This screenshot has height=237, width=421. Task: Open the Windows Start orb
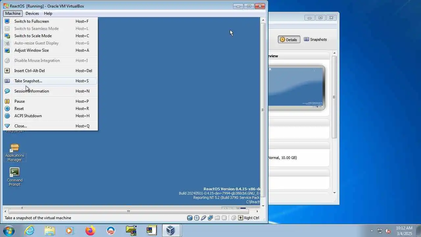(8, 230)
